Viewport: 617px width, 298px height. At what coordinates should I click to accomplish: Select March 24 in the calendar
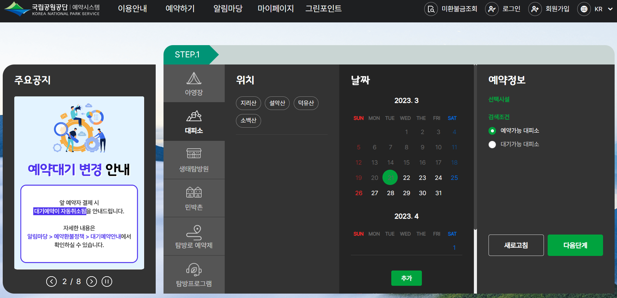click(439, 178)
